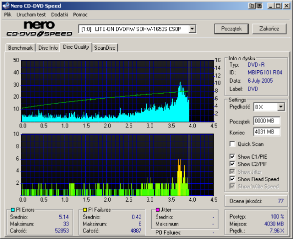Click the PI error peak in the upper graph
Image resolution: width=293 pixels, height=239 pixels.
[x=180, y=84]
